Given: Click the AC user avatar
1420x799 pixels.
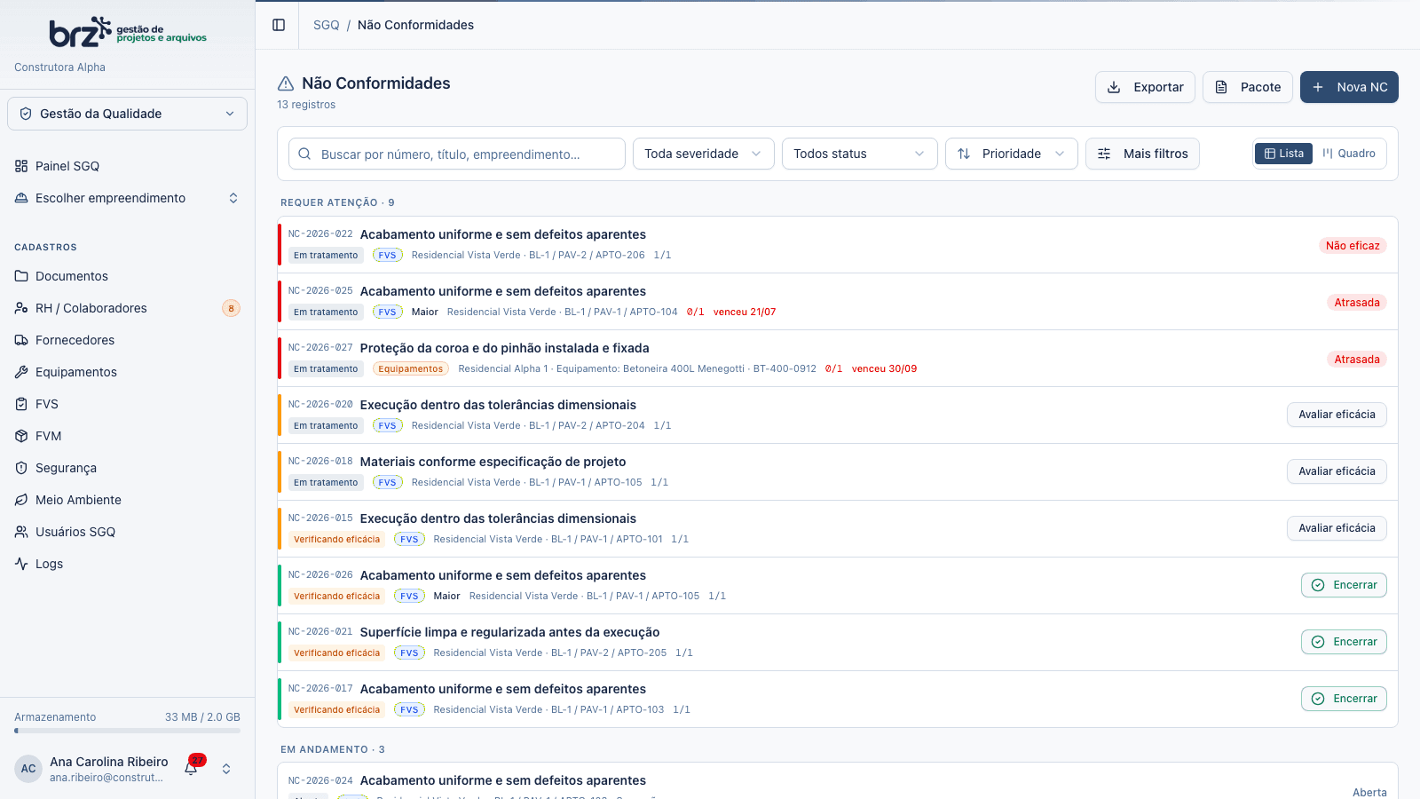Looking at the screenshot, I should 28,769.
